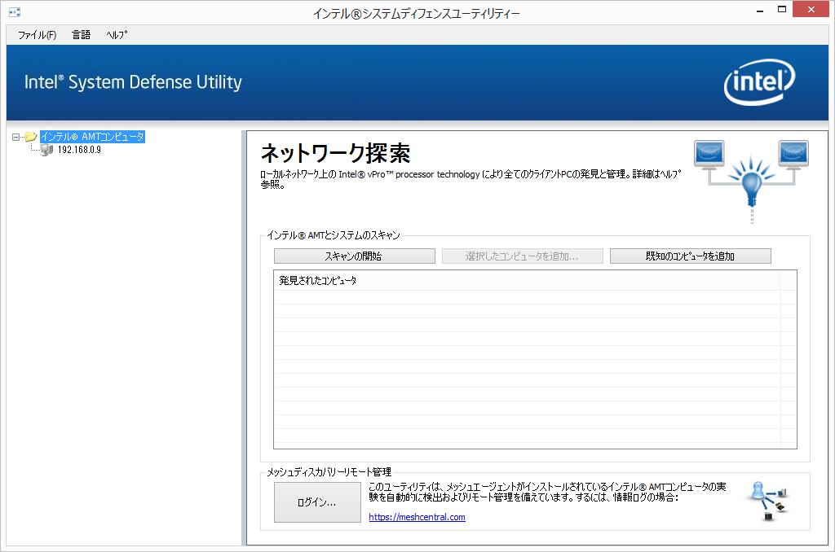Select the 192.168.0.9 computer entry
Image resolution: width=835 pixels, height=552 pixels.
pyautogui.click(x=79, y=150)
